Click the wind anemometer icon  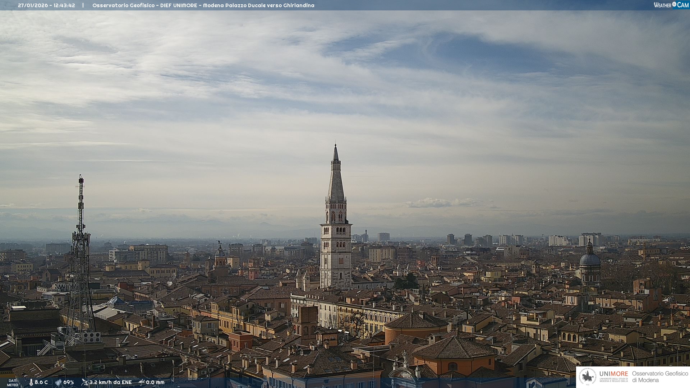85,382
